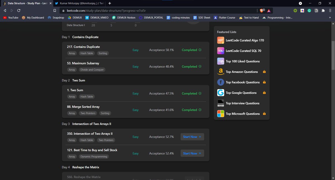Open problem 217. Contains Duplicate
This screenshot has height=180, width=335.
pos(83,47)
